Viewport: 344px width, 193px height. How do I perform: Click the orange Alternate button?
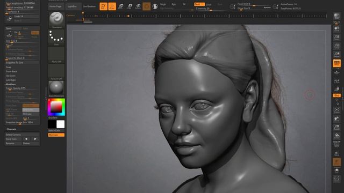[56, 135]
